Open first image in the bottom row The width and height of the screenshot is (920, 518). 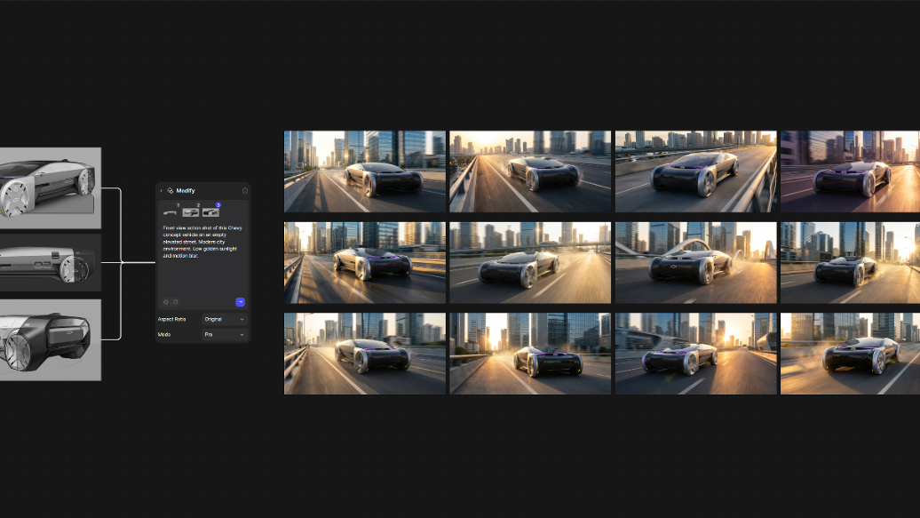point(364,354)
